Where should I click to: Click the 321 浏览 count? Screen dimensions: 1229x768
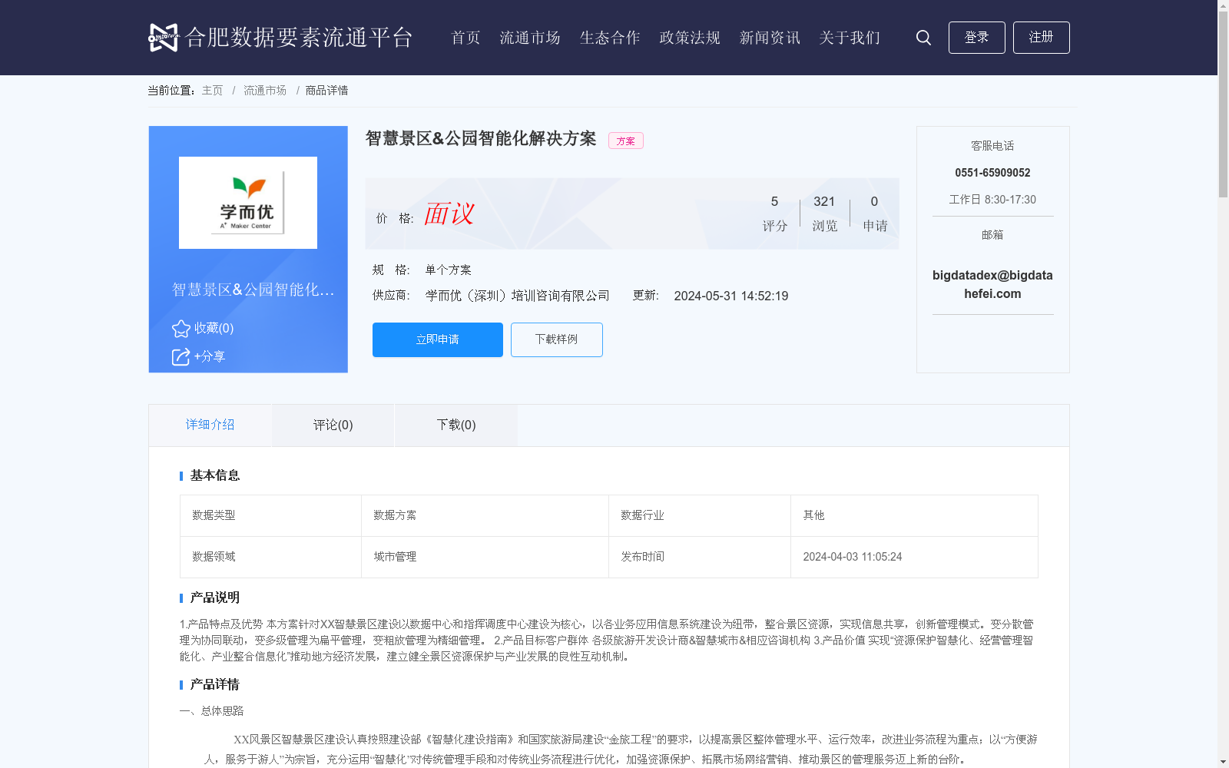click(x=824, y=213)
